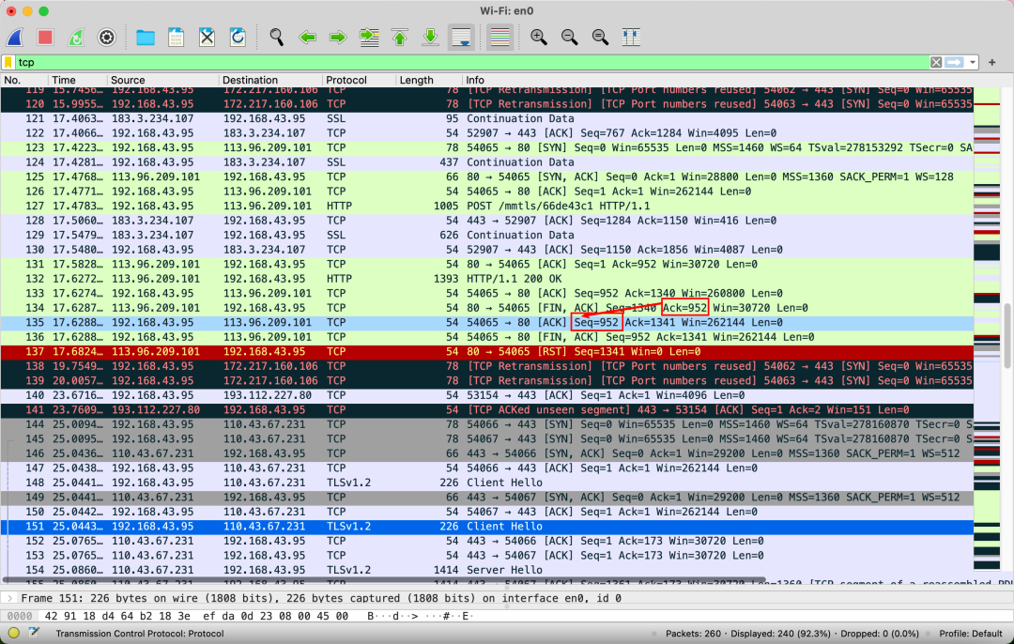Toggle packet list coloring rules
This screenshot has height=644, width=1014.
[499, 38]
